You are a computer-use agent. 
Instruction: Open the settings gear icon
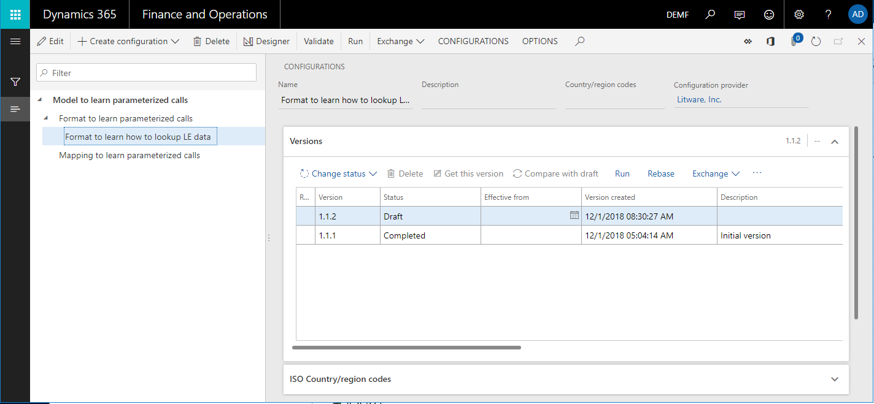tap(799, 15)
